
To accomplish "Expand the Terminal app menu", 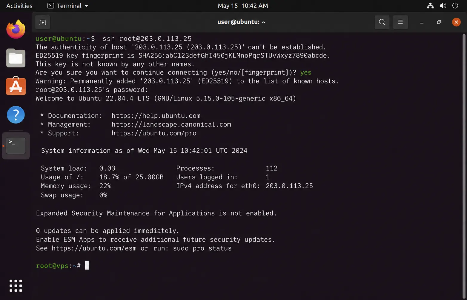I will (x=68, y=6).
